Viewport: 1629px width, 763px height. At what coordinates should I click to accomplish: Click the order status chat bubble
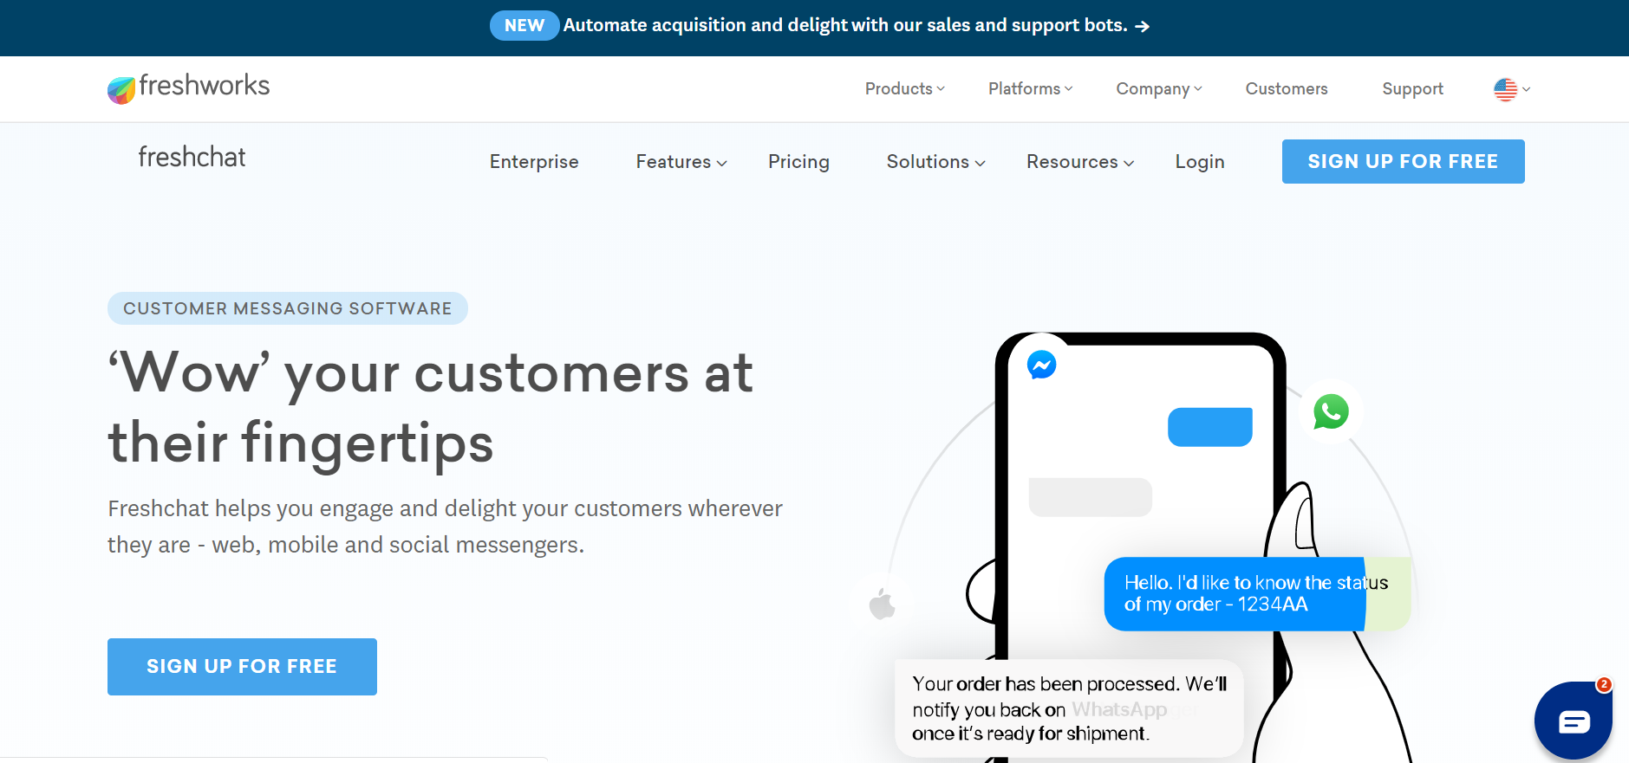(x=1256, y=593)
